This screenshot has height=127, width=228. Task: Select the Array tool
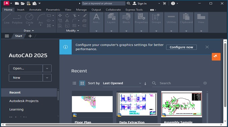click(x=74, y=26)
